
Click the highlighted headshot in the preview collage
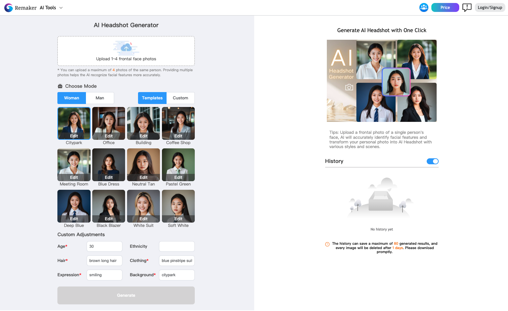pyautogui.click(x=396, y=81)
